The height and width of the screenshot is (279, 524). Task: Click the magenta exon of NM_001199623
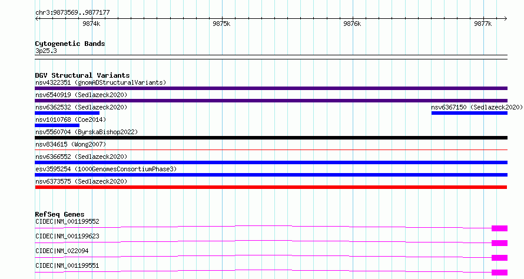pyautogui.click(x=500, y=243)
